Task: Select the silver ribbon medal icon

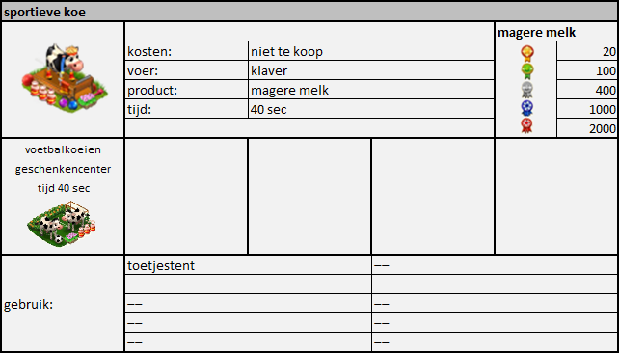Action: click(527, 90)
